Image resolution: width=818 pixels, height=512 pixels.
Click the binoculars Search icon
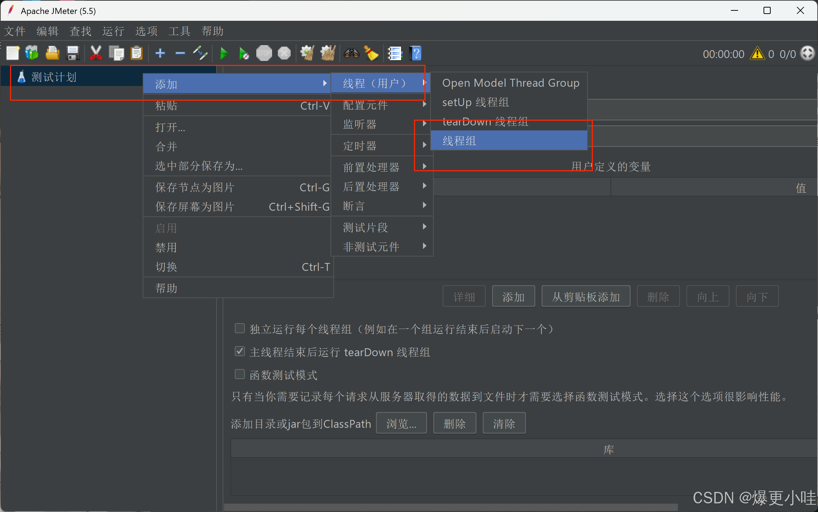(351, 54)
